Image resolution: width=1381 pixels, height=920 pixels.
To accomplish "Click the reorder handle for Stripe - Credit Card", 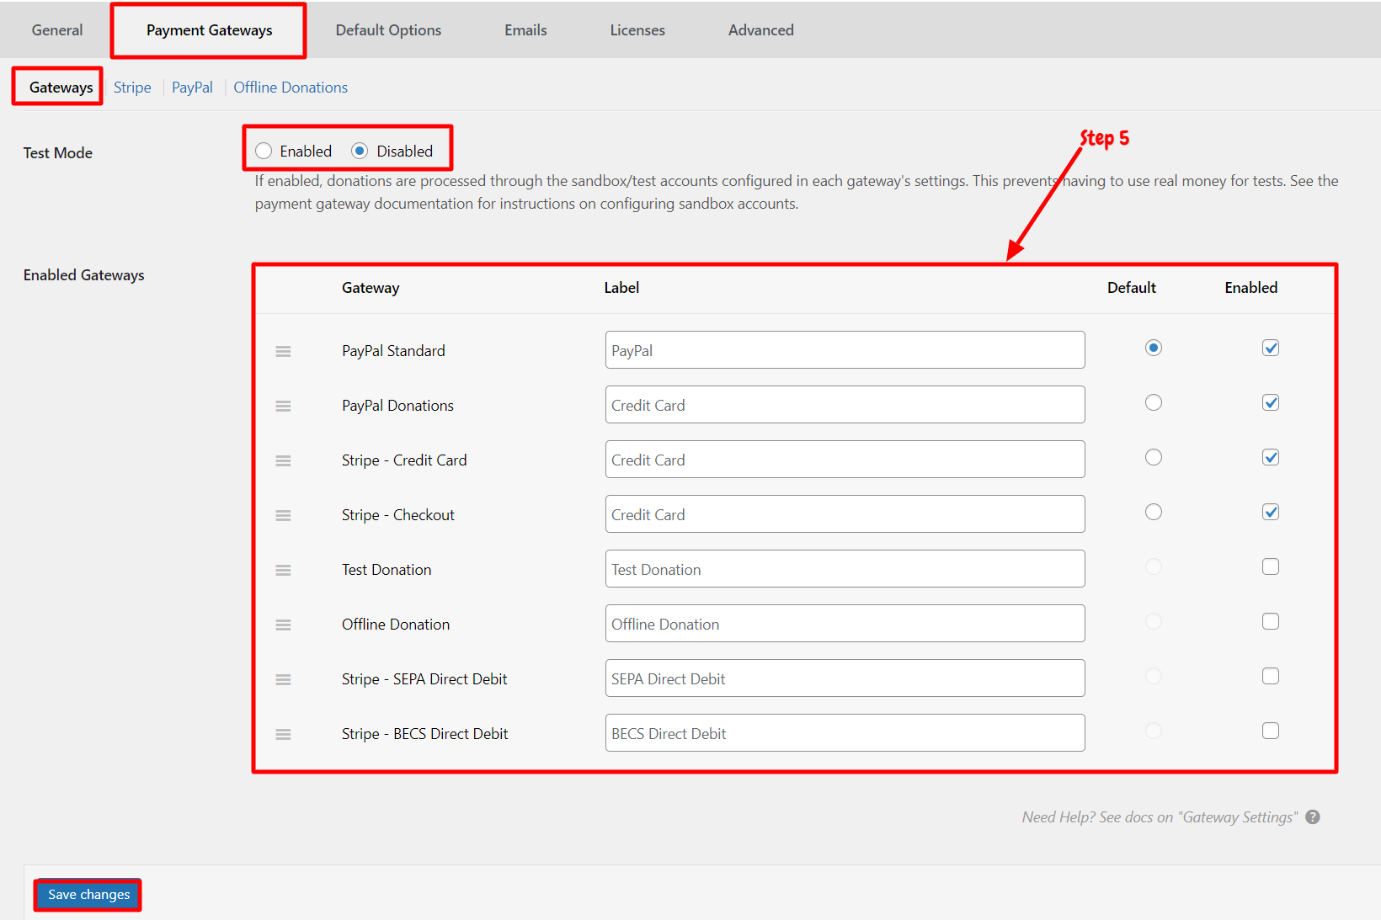I will coord(283,460).
